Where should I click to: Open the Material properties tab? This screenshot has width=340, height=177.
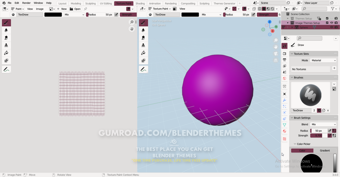point(285,131)
